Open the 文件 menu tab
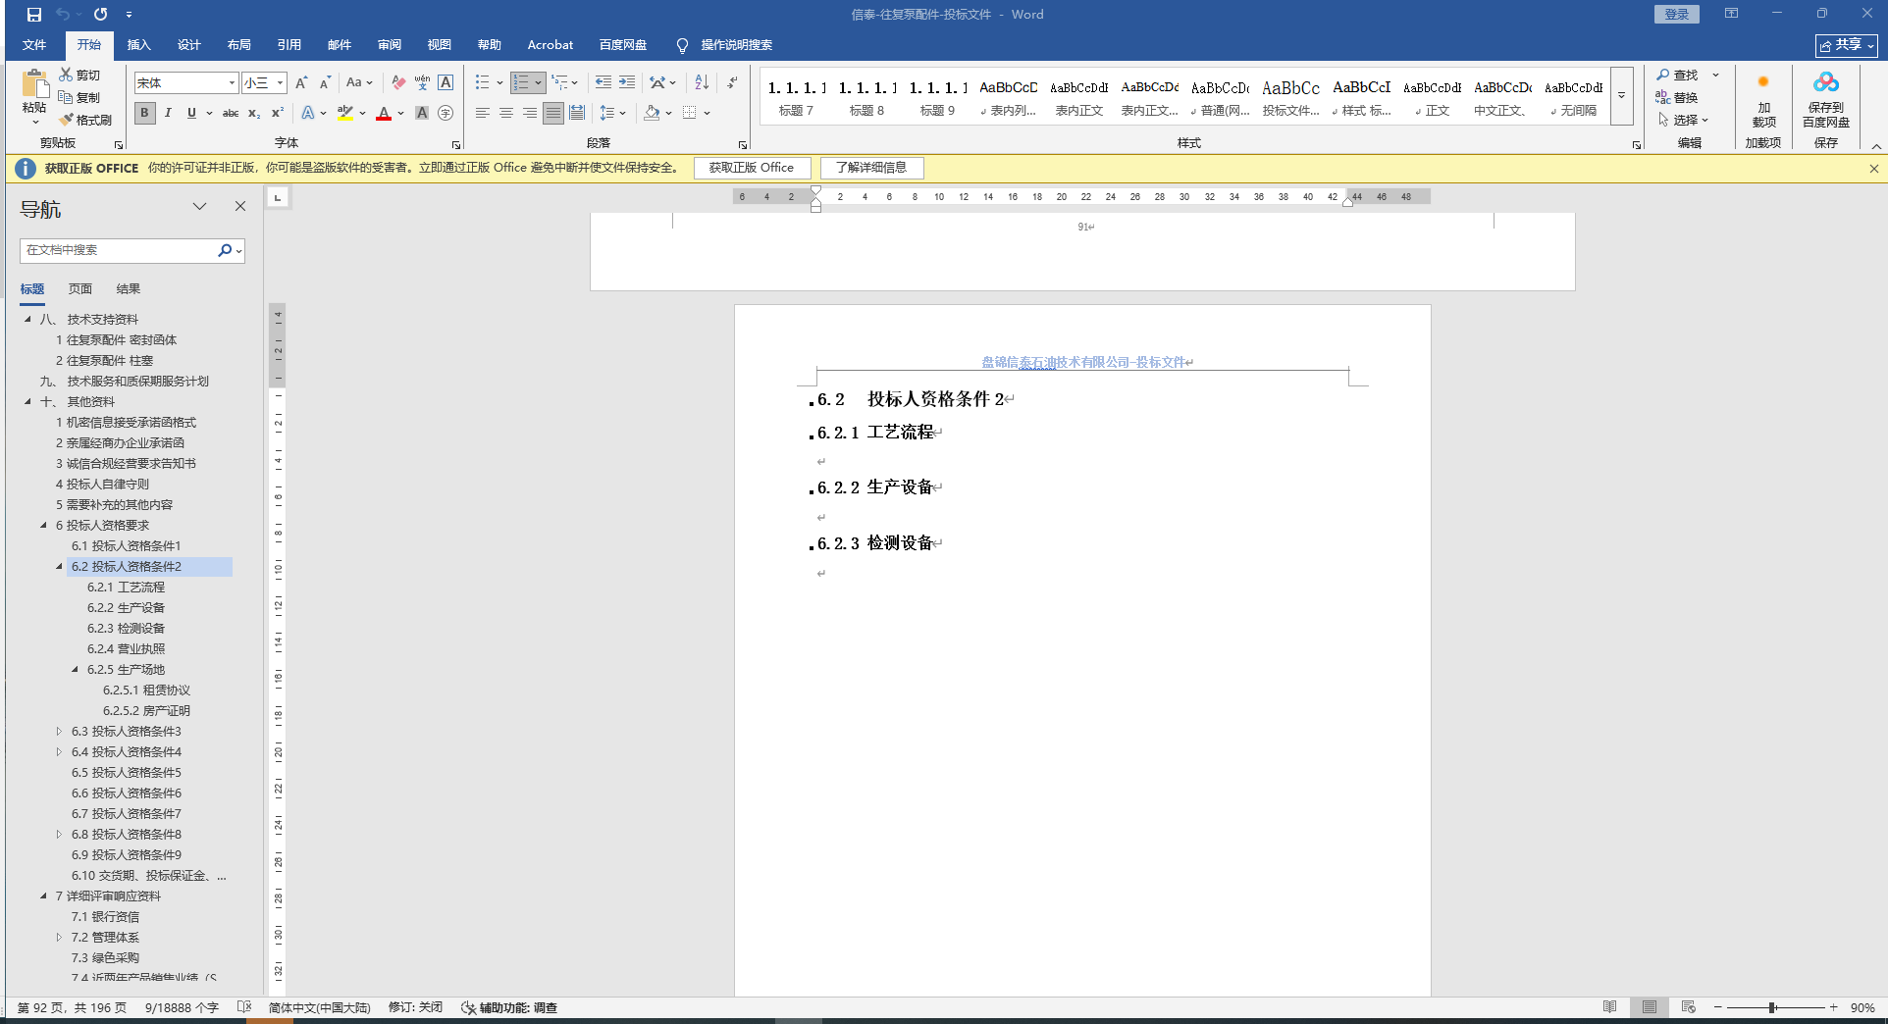Image resolution: width=1888 pixels, height=1024 pixels. (x=34, y=45)
